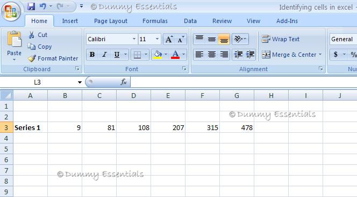Select all cells with corner button
Image resolution: width=357 pixels, height=197 pixels.
(x=6, y=95)
